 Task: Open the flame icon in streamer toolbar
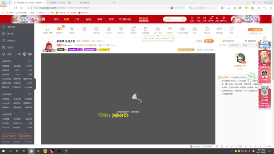pos(109,29)
